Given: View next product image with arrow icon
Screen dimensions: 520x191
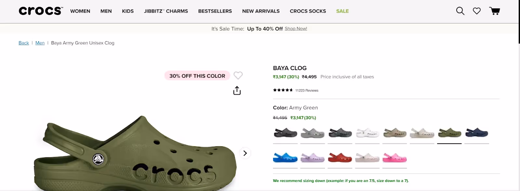Looking at the screenshot, I should 245,153.
